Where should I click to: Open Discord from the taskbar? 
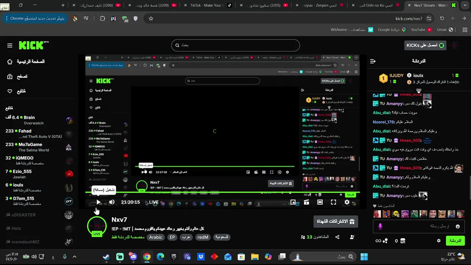(133, 257)
